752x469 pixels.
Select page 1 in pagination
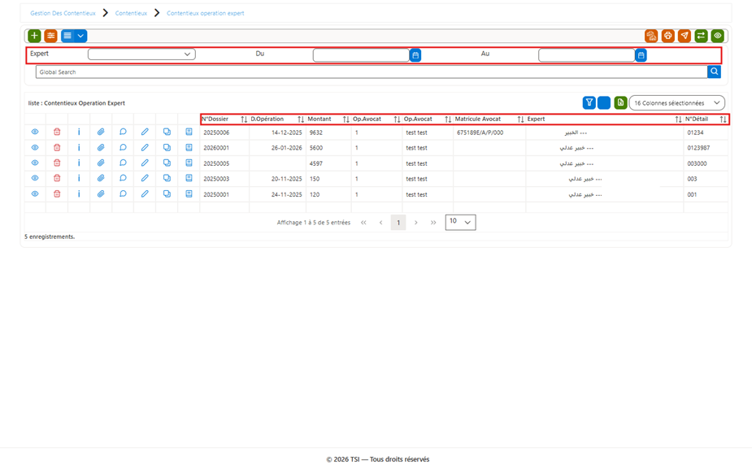point(398,223)
